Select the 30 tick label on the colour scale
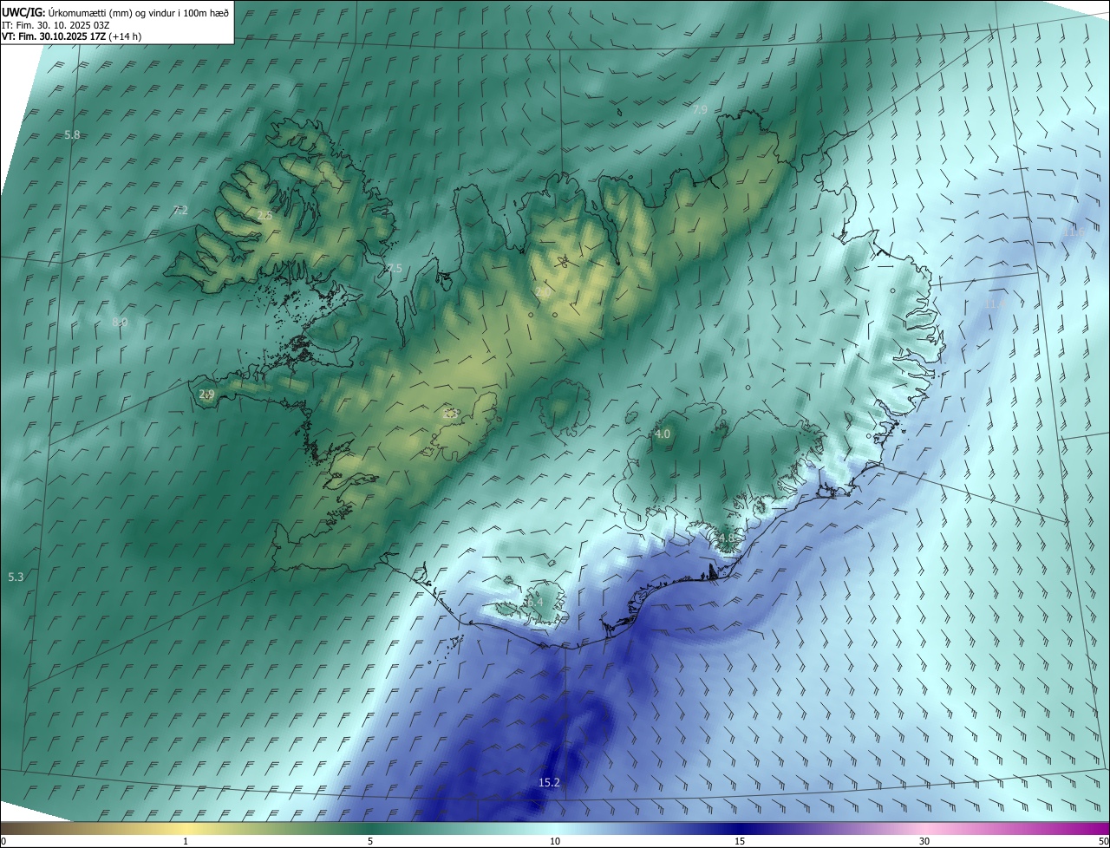This screenshot has height=848, width=1110. [x=924, y=842]
